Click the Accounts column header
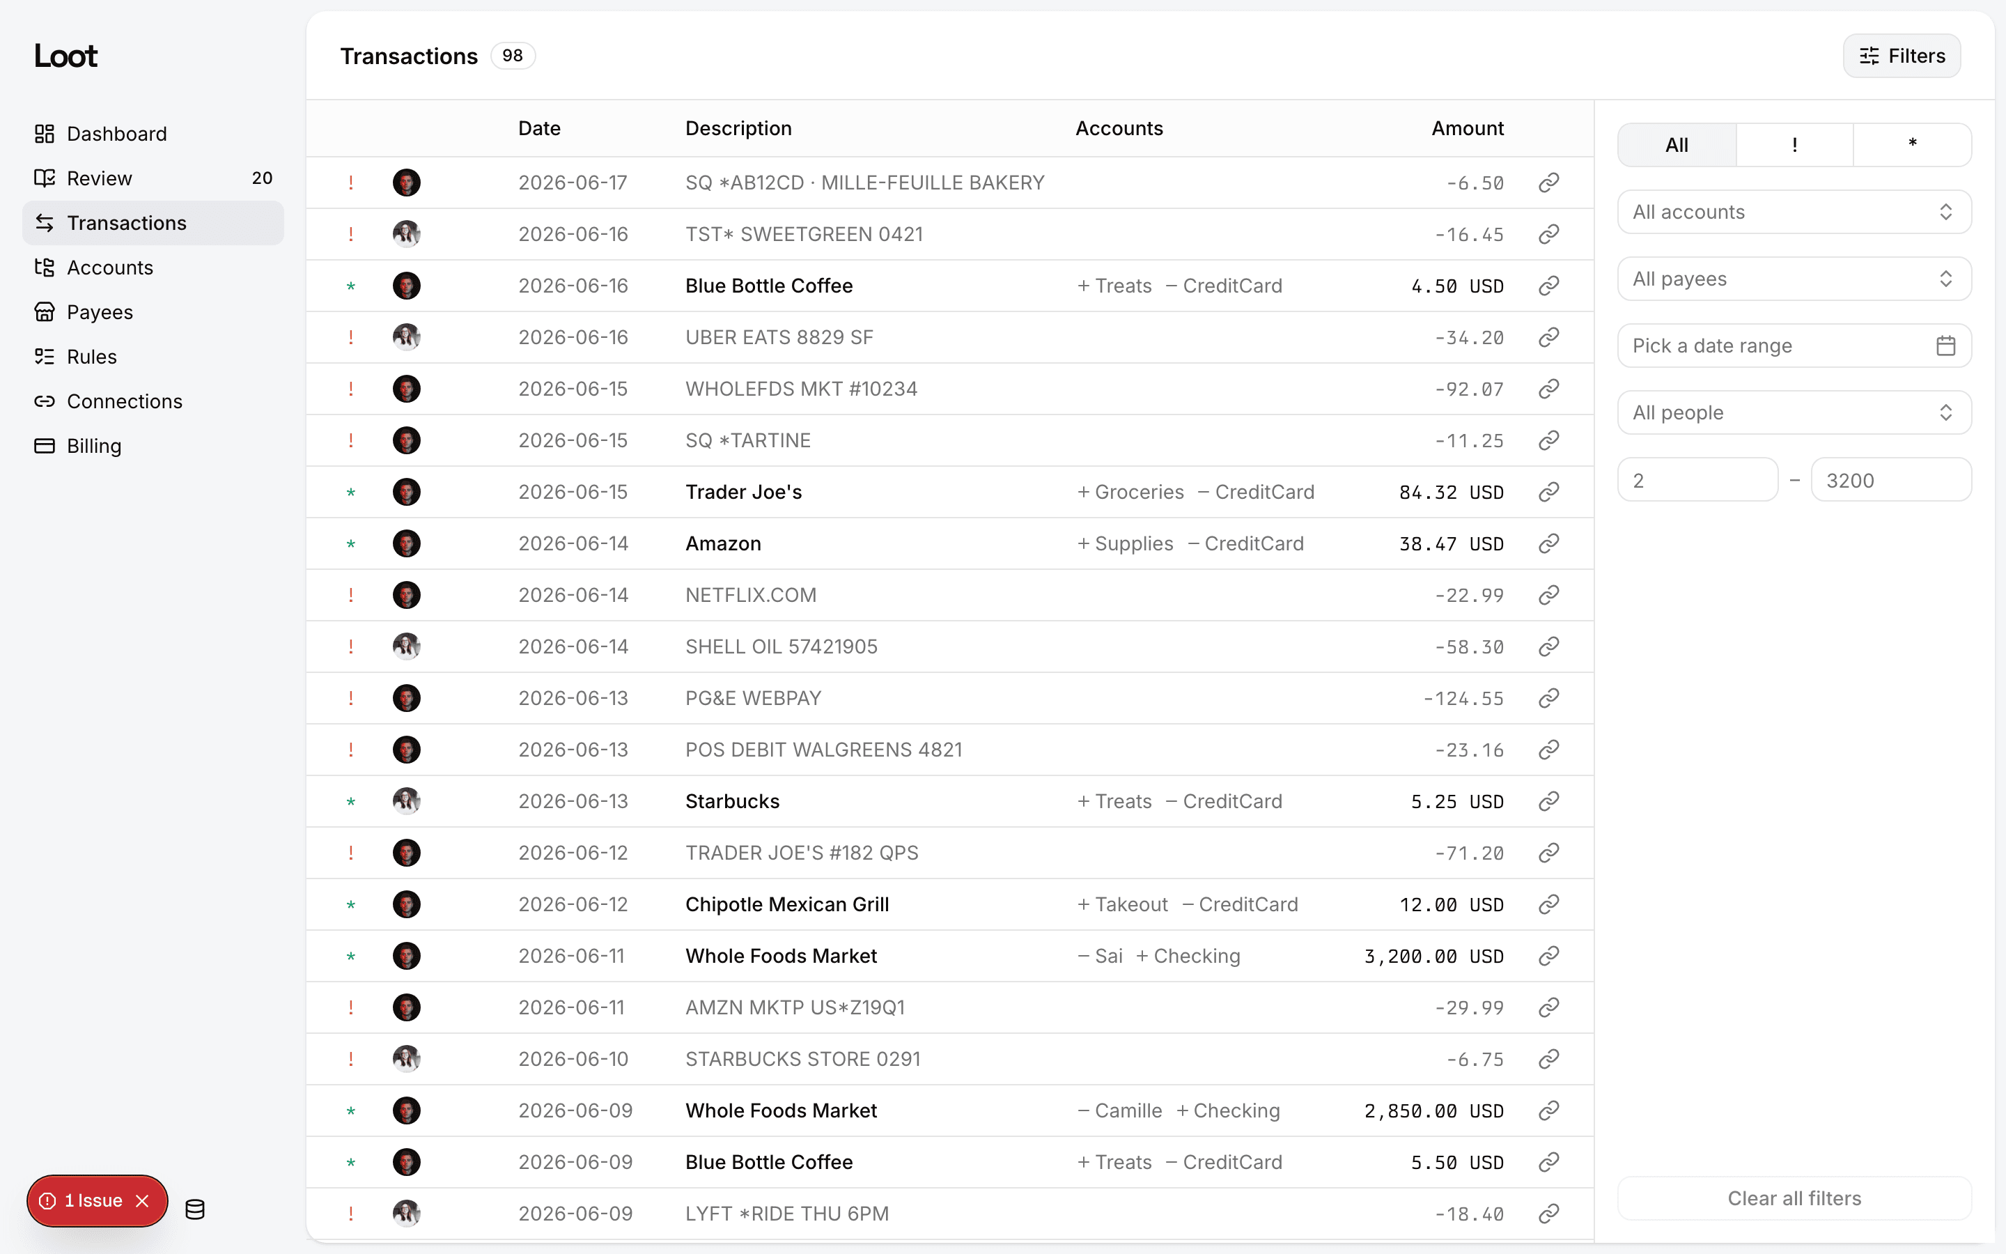Screen dimensions: 2006x1254 (1119, 129)
